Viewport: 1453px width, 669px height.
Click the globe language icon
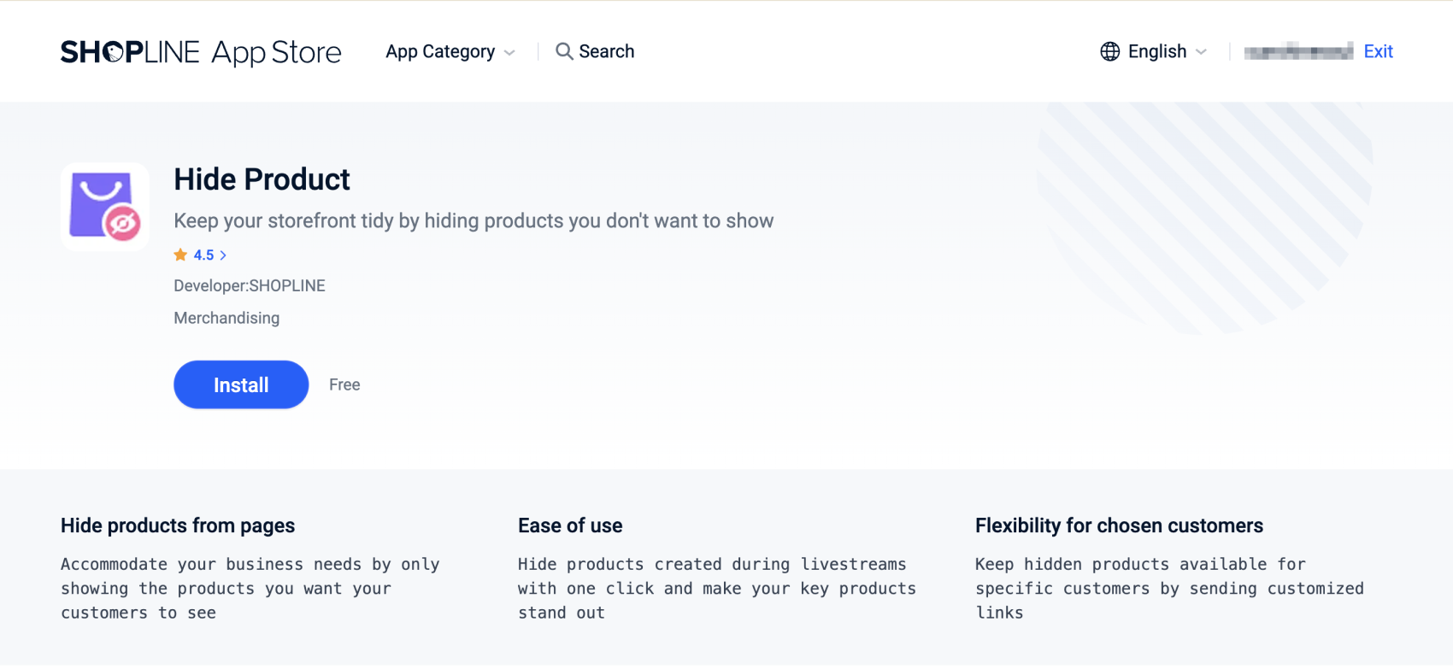pyautogui.click(x=1110, y=51)
